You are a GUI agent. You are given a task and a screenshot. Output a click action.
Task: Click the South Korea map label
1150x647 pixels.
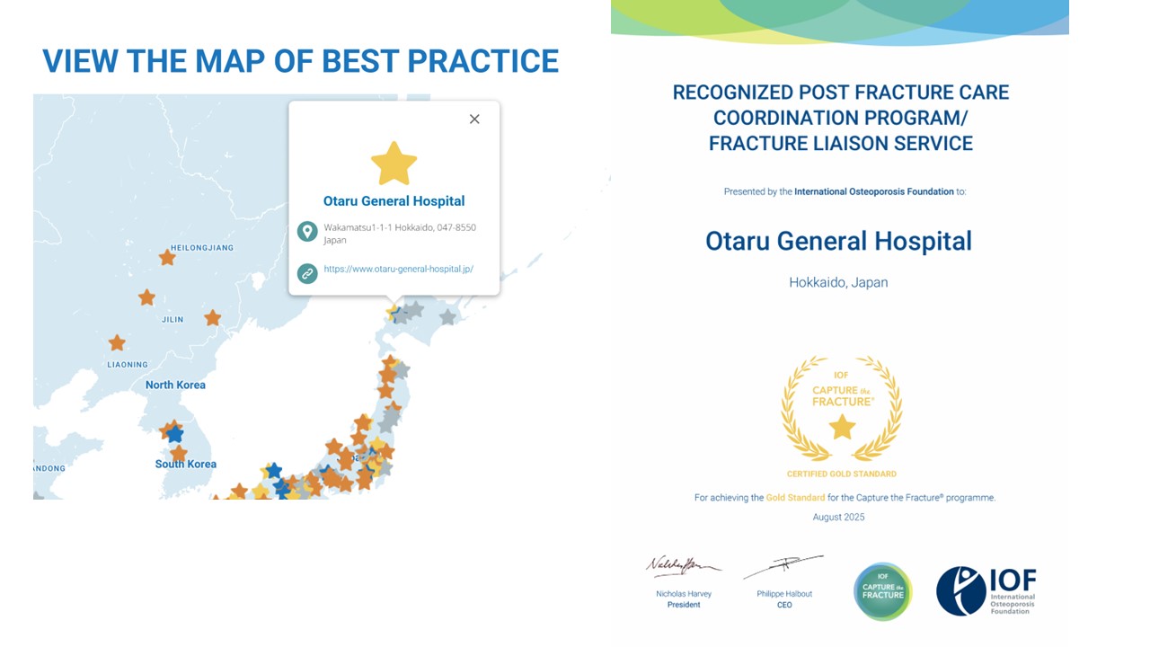tap(185, 464)
